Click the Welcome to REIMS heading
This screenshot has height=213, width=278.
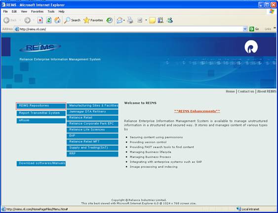(x=140, y=103)
